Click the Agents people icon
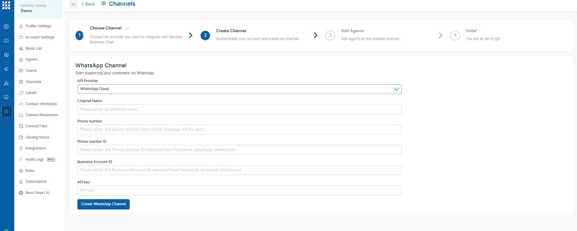 click(21, 60)
